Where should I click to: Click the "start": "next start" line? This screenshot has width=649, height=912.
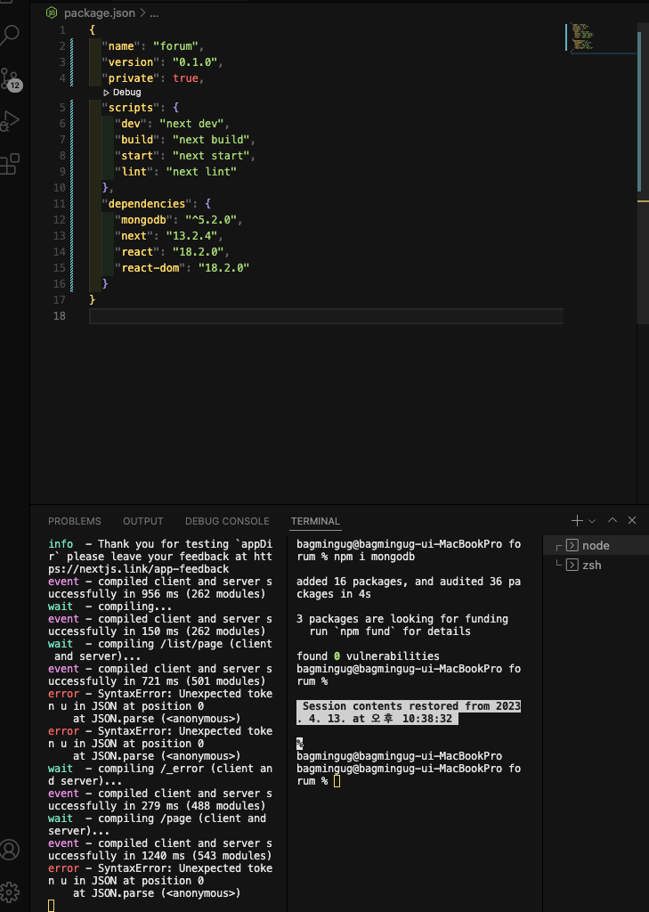[x=185, y=156]
